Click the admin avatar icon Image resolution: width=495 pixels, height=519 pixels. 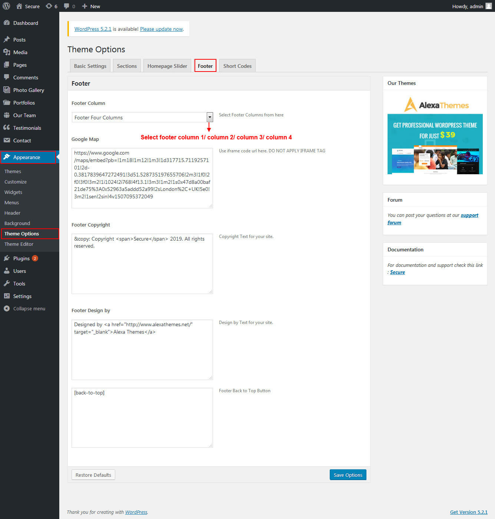(489, 6)
